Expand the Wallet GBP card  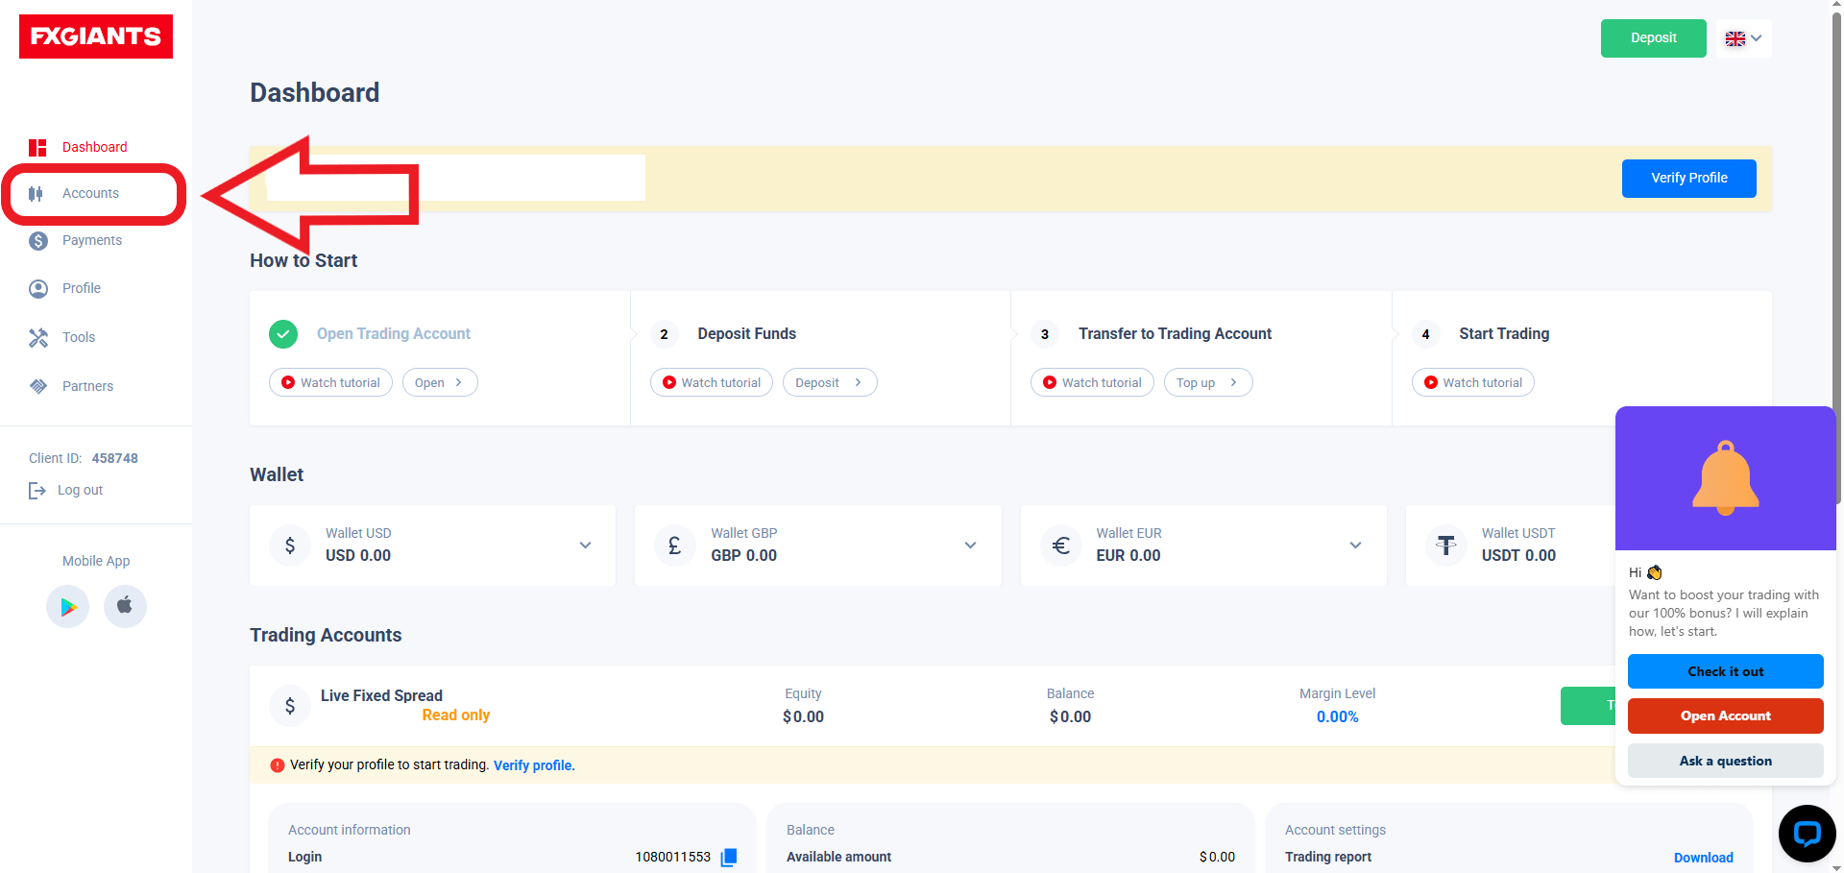(x=970, y=546)
